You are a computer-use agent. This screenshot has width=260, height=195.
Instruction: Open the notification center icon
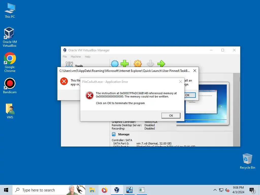[252, 190]
